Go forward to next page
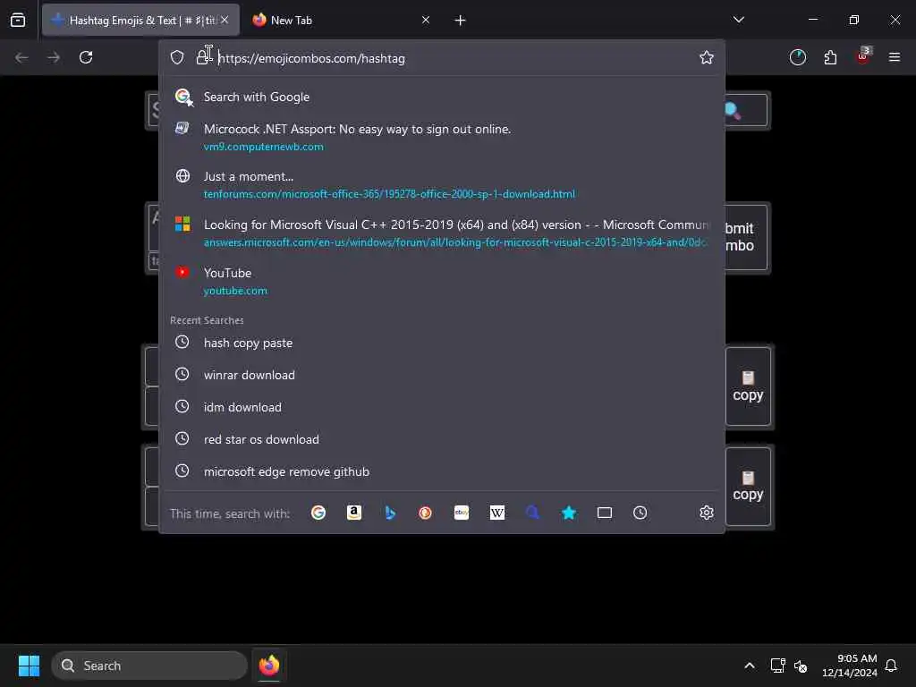 [54, 57]
